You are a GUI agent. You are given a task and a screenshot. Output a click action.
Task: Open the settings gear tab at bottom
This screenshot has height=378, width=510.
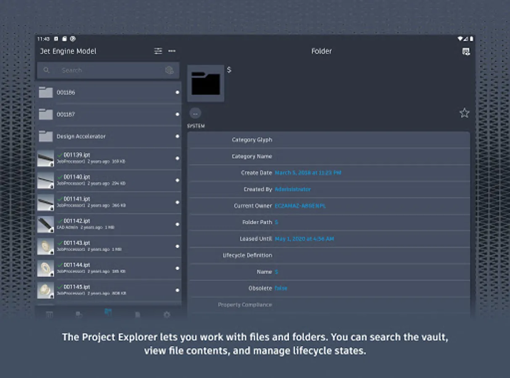tap(166, 314)
